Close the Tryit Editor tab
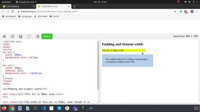The height and width of the screenshot is (112, 200). click(x=69, y=6)
